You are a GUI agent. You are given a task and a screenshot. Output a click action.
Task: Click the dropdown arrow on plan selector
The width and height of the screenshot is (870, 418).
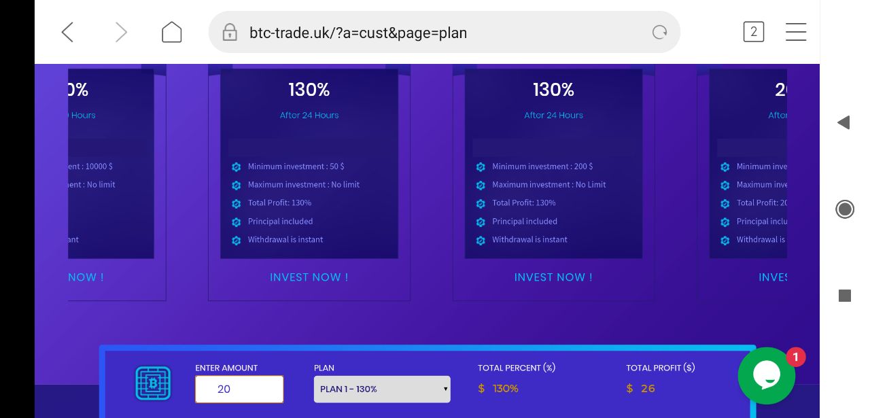pyautogui.click(x=445, y=389)
